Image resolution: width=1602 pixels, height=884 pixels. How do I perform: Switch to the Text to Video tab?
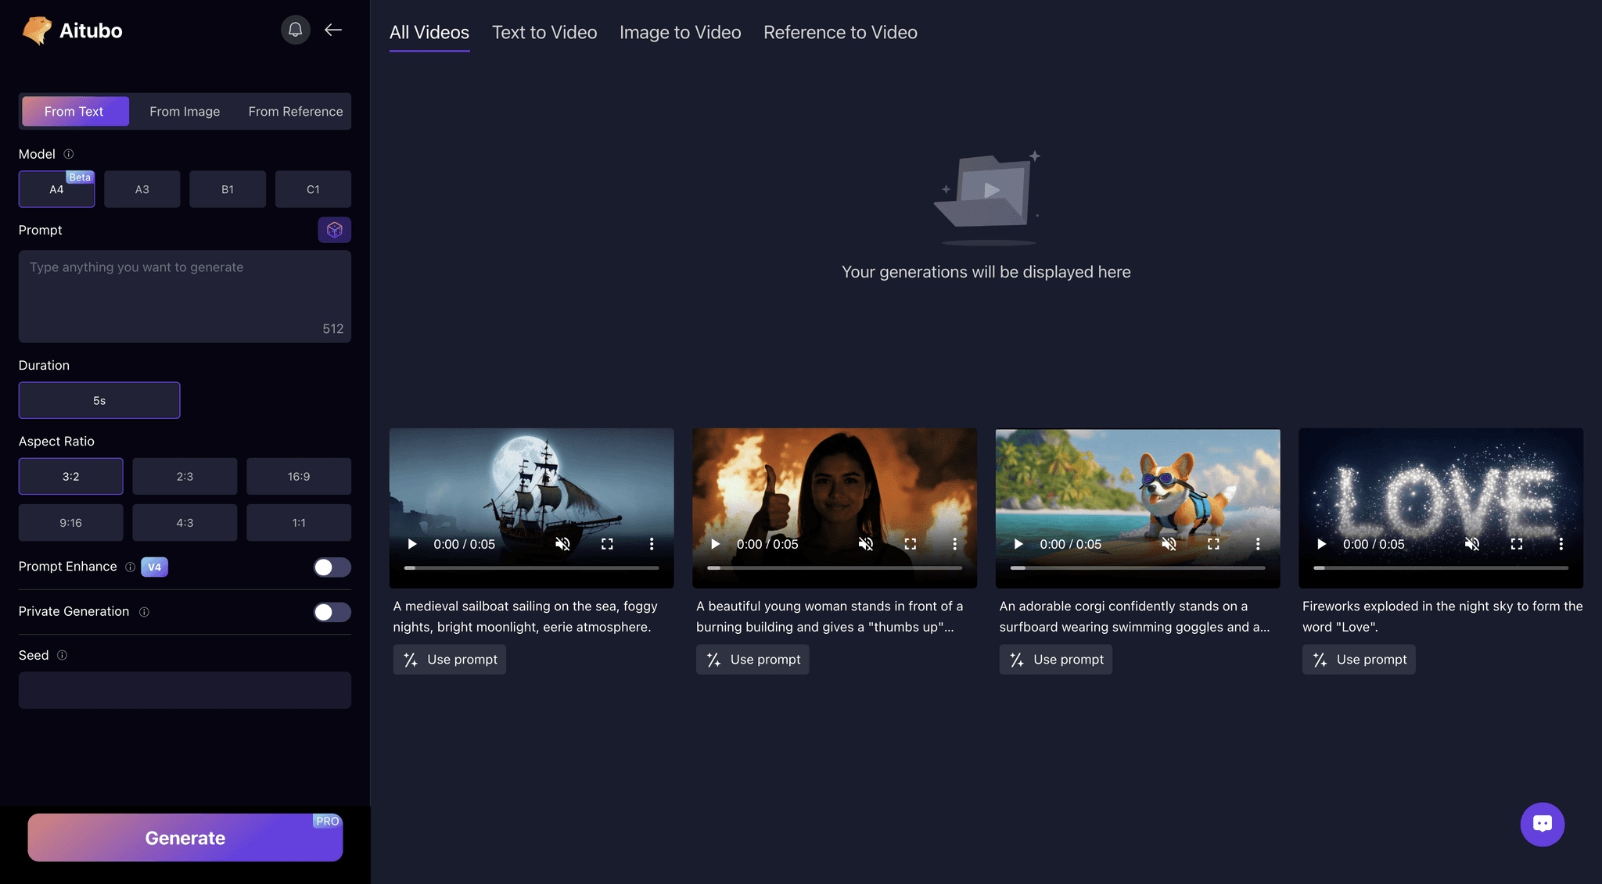544,32
